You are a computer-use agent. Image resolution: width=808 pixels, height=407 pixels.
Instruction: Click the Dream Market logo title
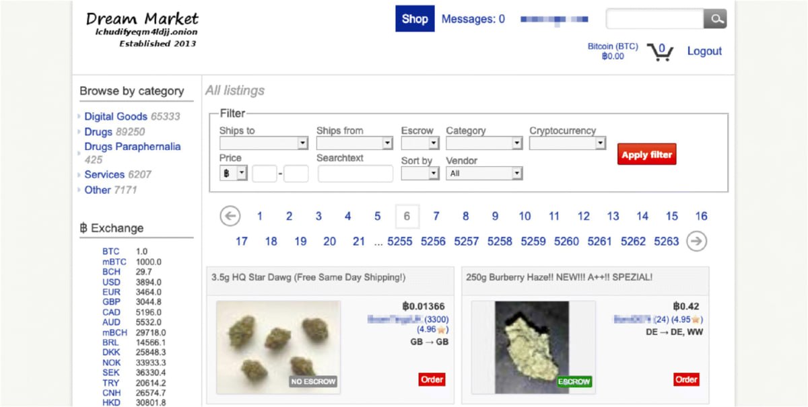(142, 19)
